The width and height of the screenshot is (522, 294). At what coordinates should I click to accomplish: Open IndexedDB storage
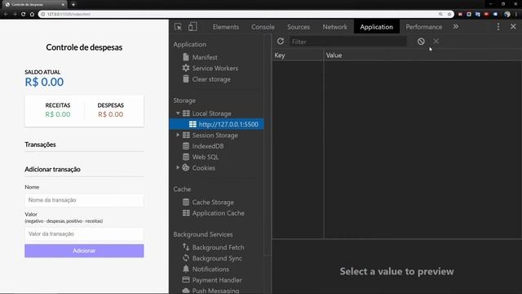pos(208,146)
